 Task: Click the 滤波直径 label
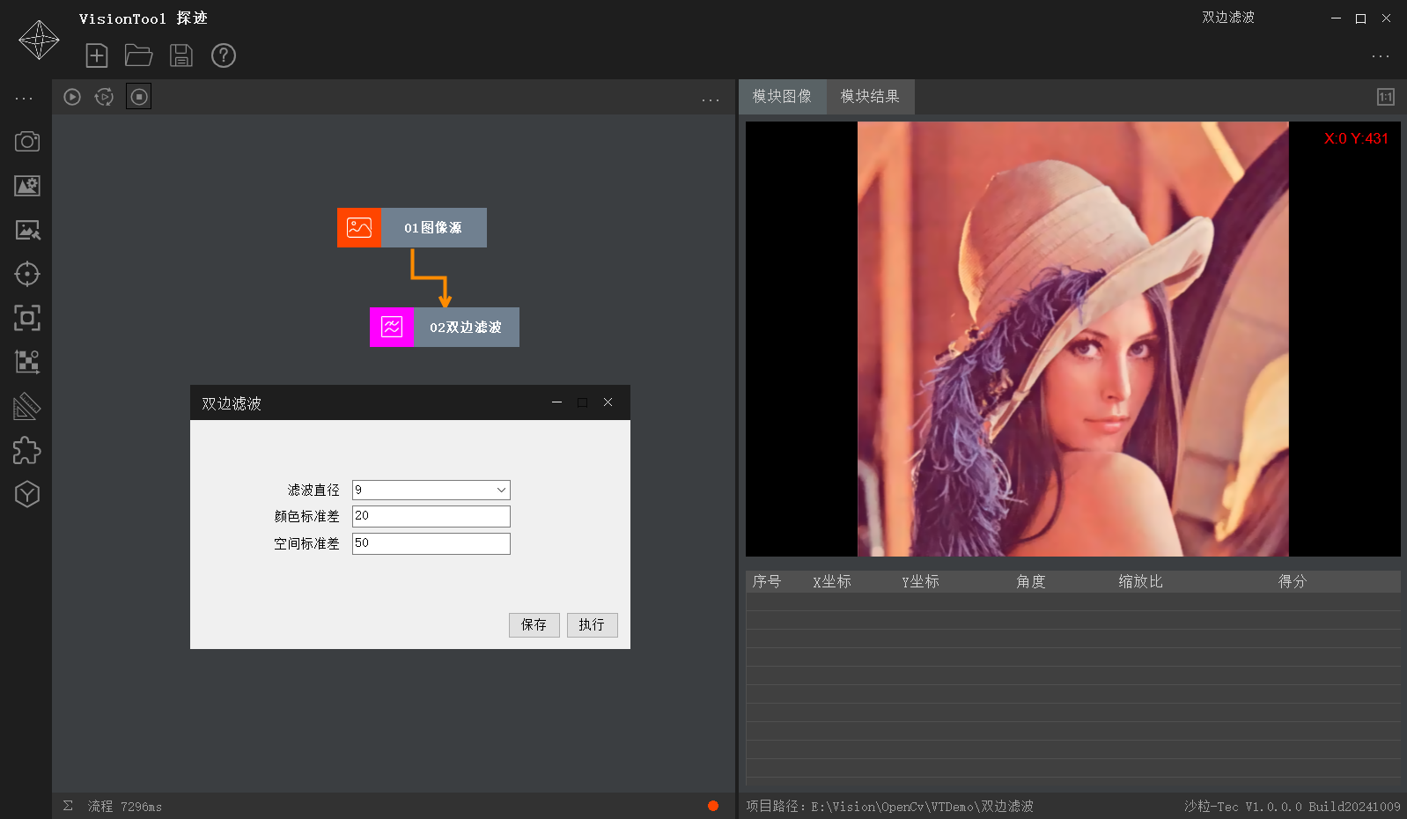pyautogui.click(x=313, y=491)
